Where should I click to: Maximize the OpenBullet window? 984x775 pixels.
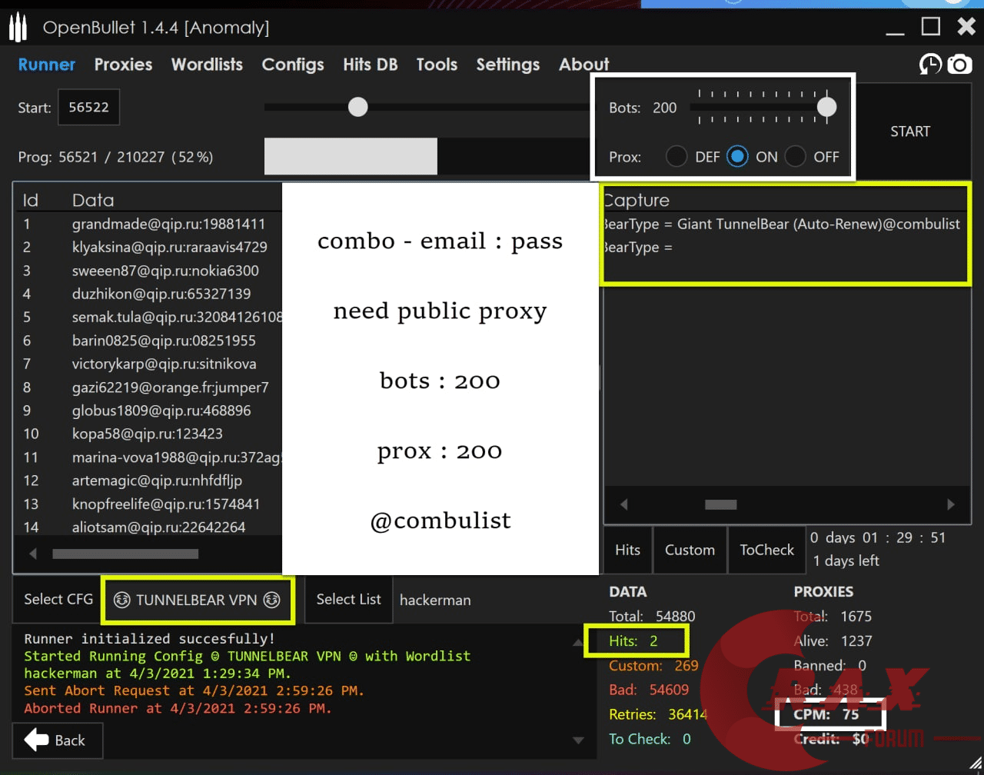(x=931, y=27)
